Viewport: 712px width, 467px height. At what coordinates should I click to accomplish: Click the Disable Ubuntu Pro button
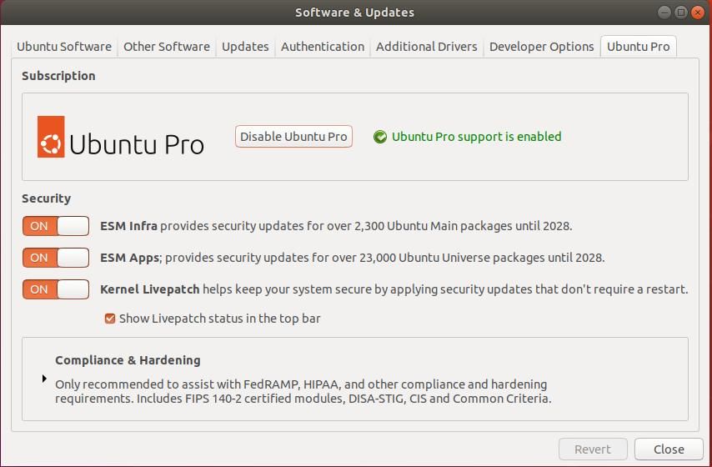pyautogui.click(x=293, y=136)
